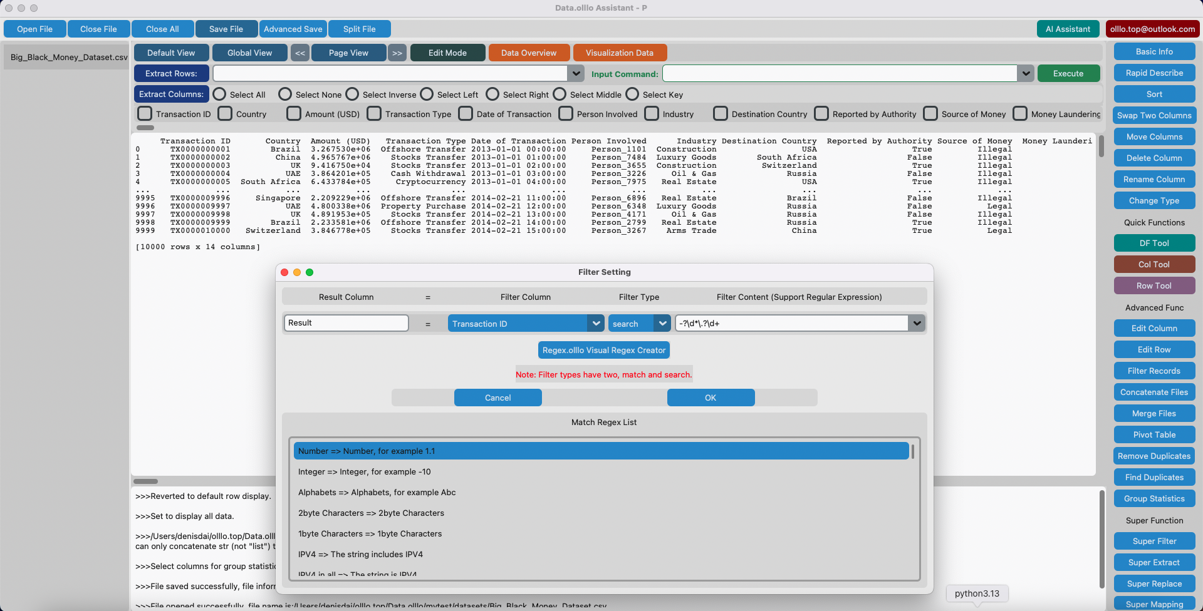Open the AI Assistant
Image resolution: width=1203 pixels, height=611 pixels.
tap(1068, 29)
